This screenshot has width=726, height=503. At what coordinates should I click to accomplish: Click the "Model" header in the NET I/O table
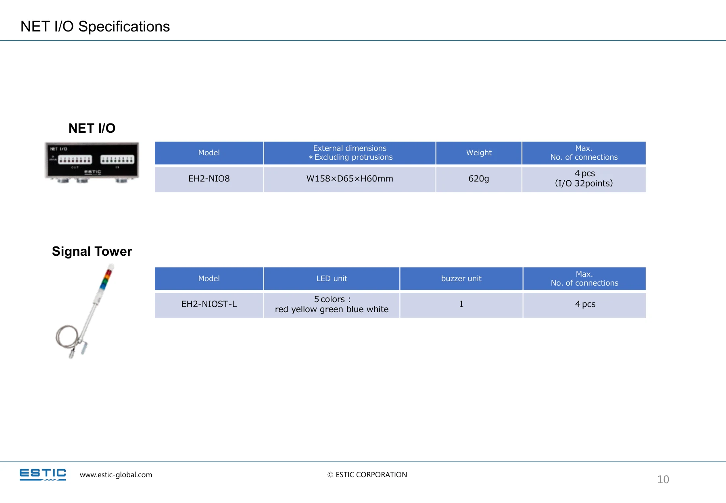209,153
